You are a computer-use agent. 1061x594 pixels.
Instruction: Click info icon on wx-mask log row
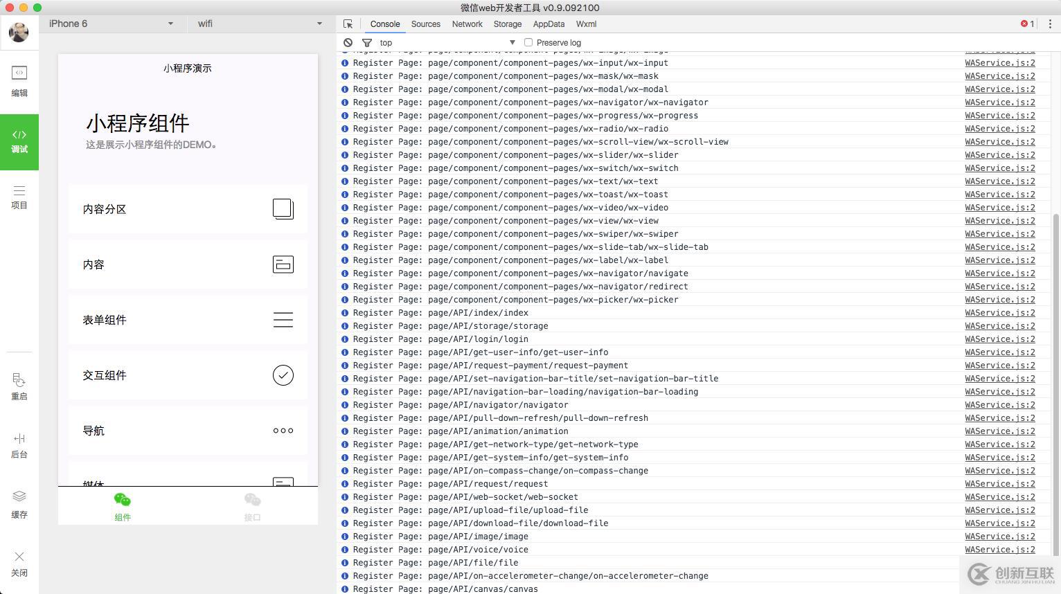(345, 76)
